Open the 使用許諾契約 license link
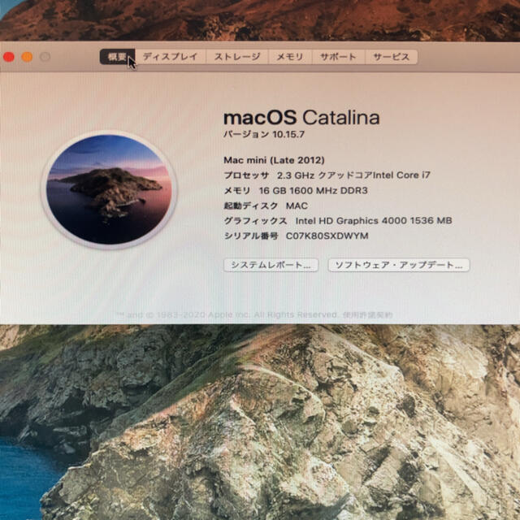520x520 pixels. pos(367,314)
